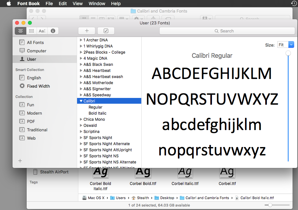Select the Aa custom preview view icon
This screenshot has width=298, height=210.
(x=42, y=31)
